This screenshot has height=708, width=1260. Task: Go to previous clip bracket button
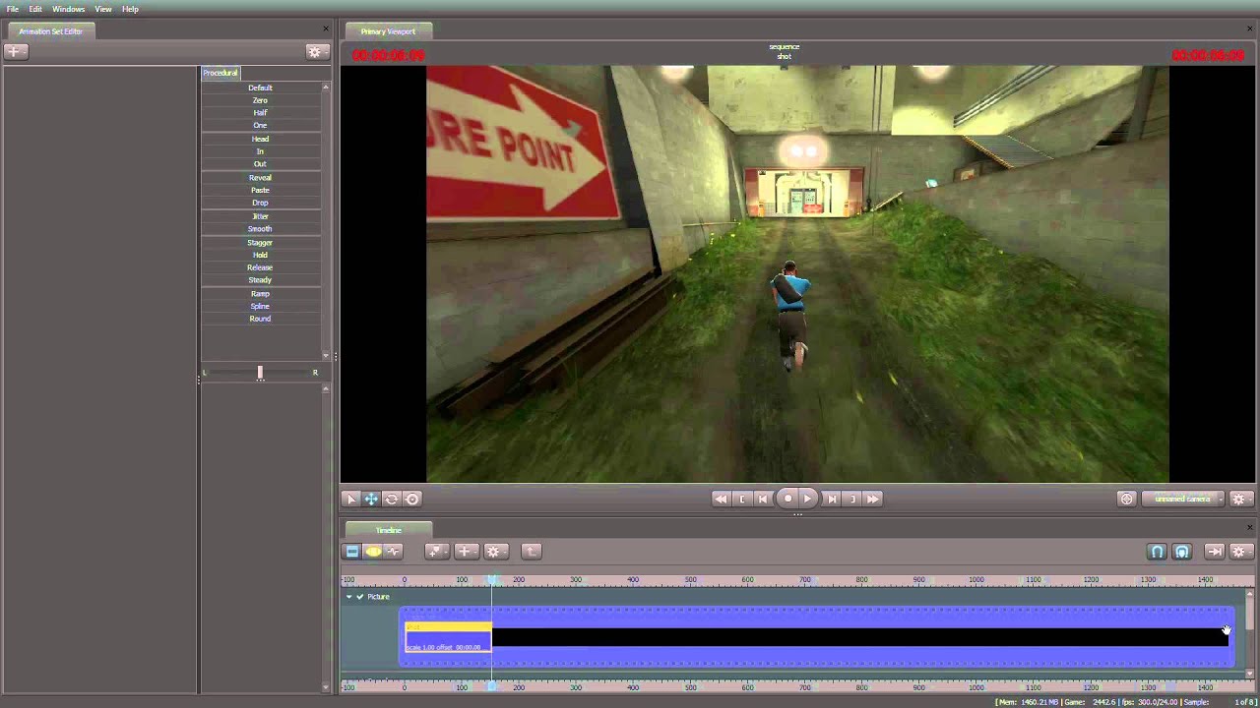742,499
